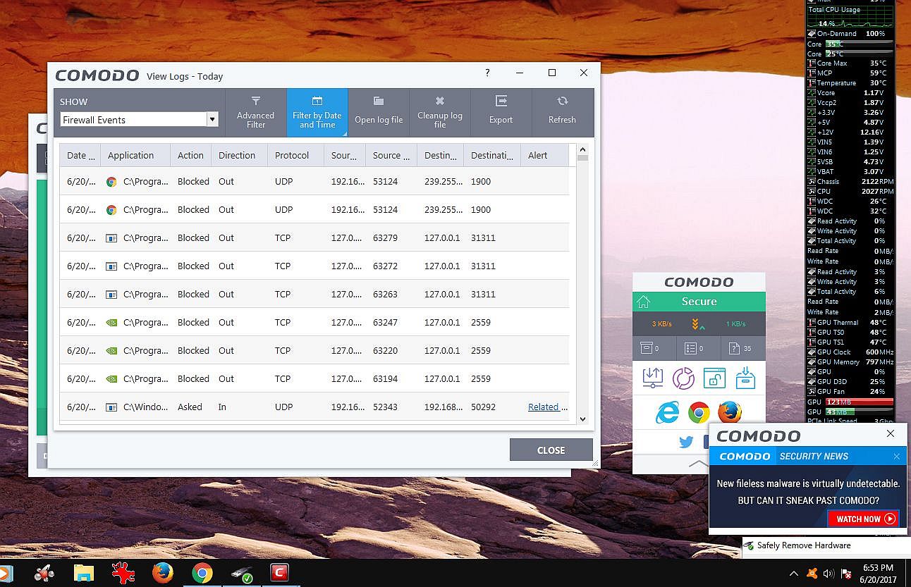911x587 pixels.
Task: Export the firewall log
Action: click(x=501, y=113)
